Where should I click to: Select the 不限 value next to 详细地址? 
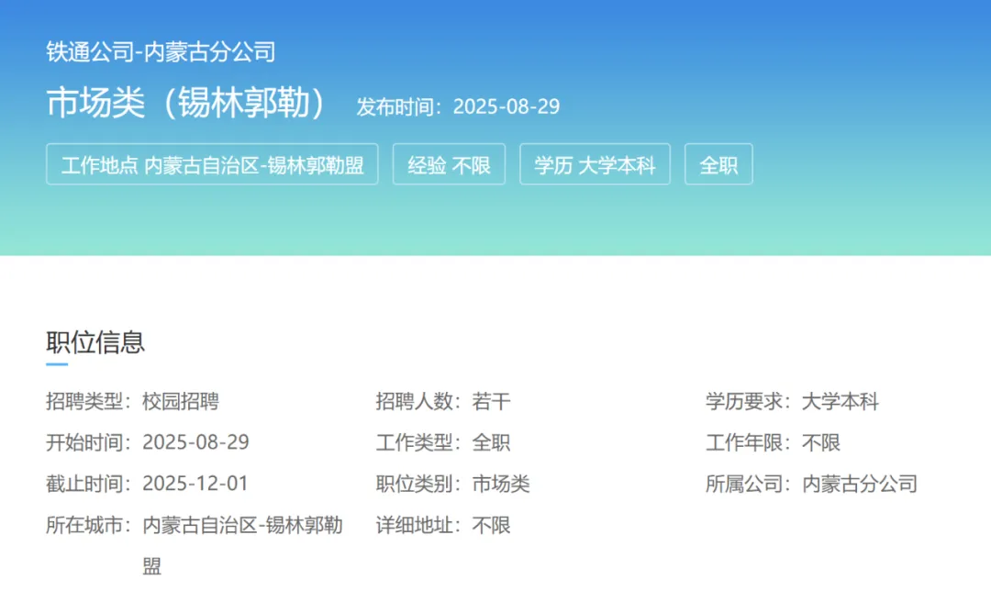pyautogui.click(x=491, y=525)
